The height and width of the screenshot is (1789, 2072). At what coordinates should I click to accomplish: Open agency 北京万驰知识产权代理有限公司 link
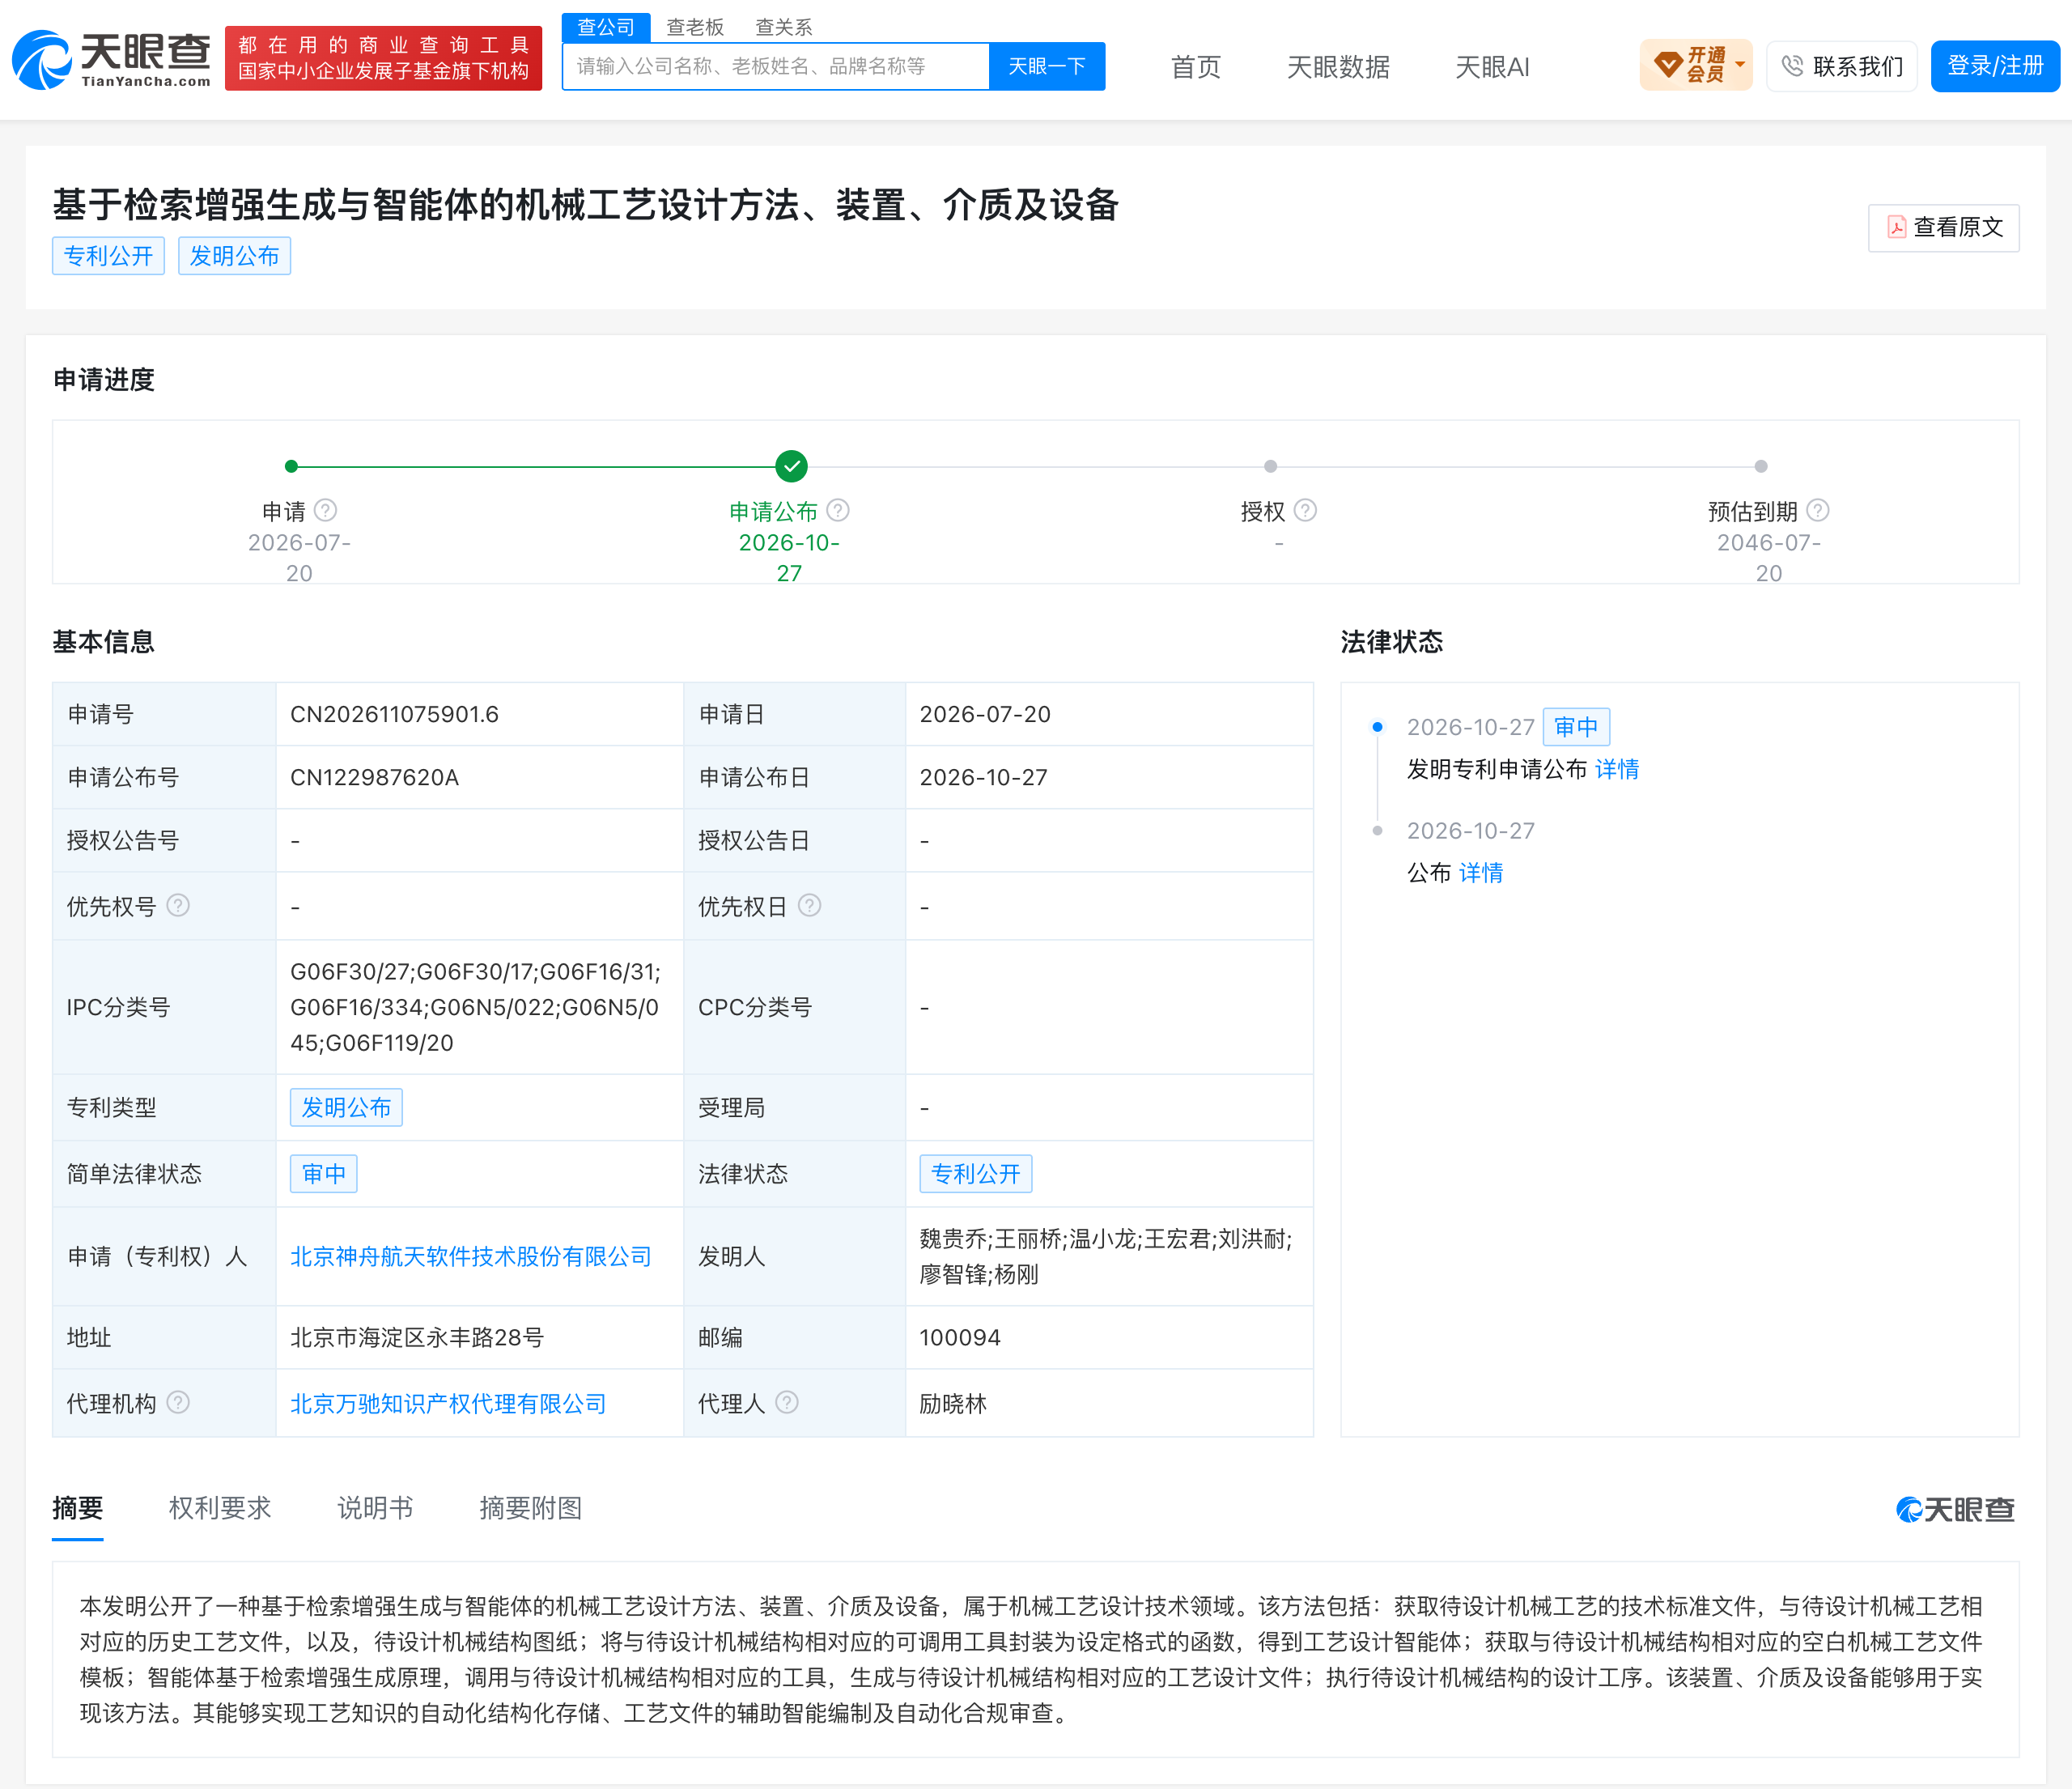[x=448, y=1403]
